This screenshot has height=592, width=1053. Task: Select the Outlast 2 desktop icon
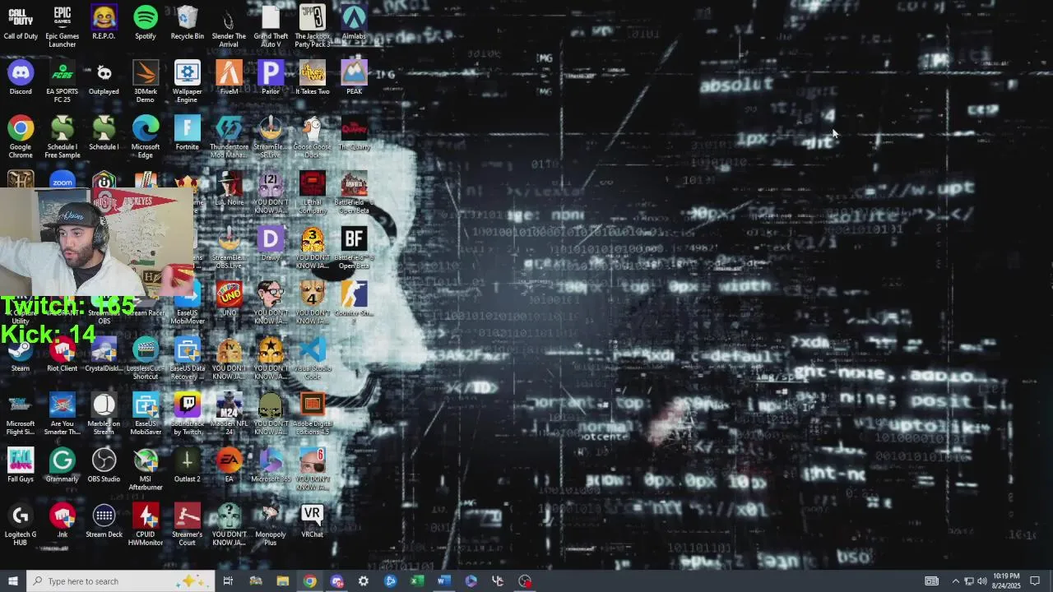click(188, 465)
